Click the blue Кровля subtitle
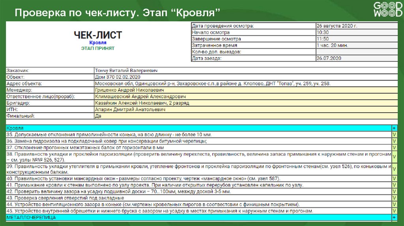This screenshot has height=226, width=404. 98,43
